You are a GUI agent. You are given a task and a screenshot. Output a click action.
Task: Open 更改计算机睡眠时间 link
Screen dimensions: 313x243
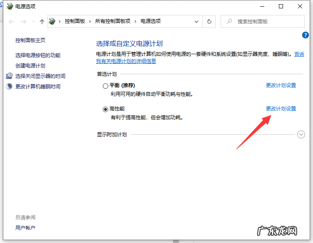tap(38, 86)
